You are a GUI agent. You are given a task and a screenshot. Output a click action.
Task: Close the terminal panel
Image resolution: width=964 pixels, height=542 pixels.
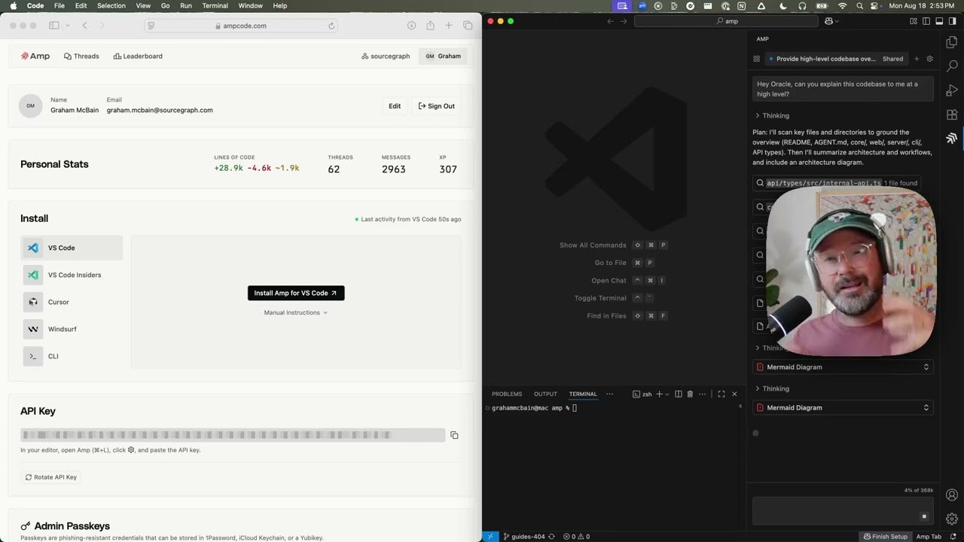pos(734,394)
